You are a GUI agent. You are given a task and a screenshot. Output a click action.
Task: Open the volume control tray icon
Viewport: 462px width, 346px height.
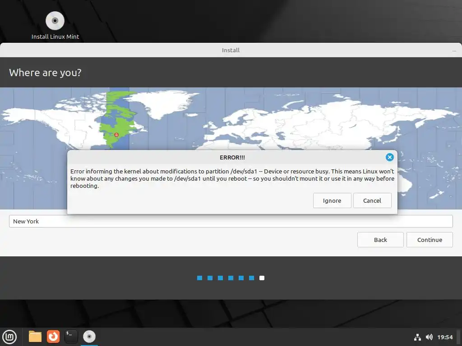click(429, 337)
